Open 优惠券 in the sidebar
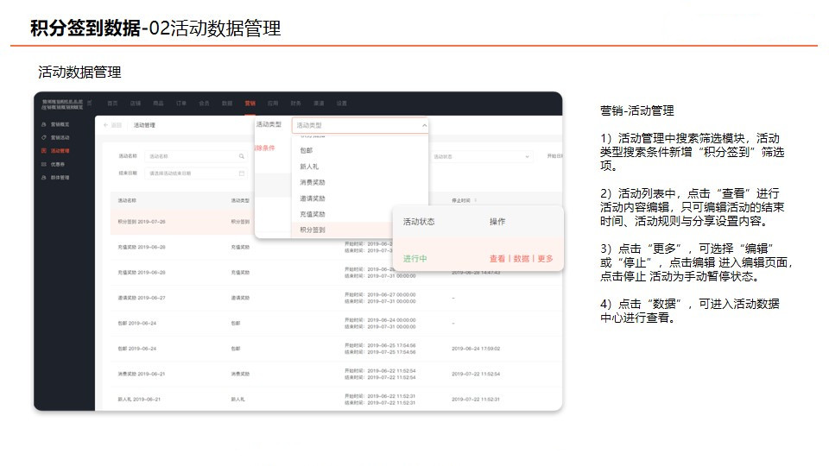This screenshot has height=466, width=829. [58, 164]
